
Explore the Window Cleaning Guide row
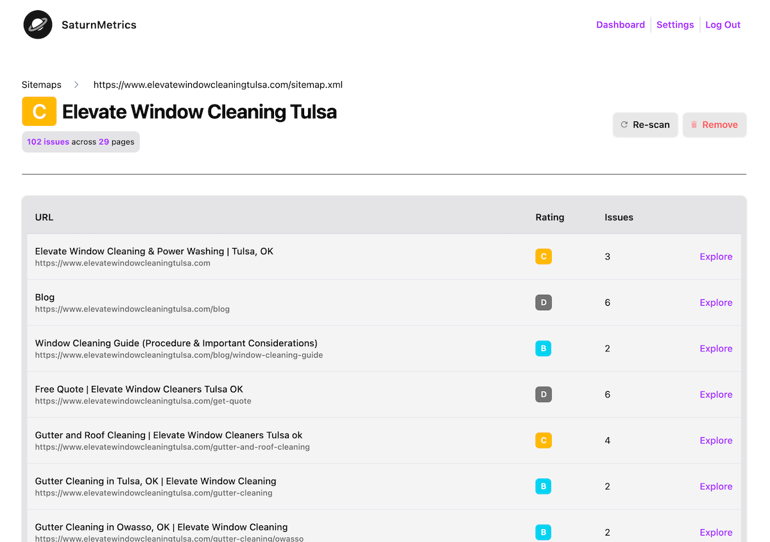(x=716, y=349)
